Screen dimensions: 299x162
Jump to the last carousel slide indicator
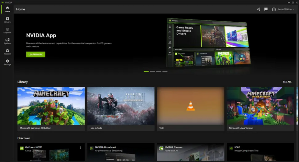point(165,71)
